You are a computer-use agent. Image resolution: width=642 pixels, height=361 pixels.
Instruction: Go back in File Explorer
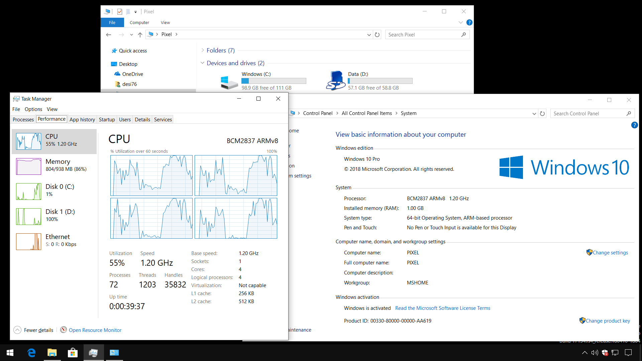pyautogui.click(x=108, y=35)
